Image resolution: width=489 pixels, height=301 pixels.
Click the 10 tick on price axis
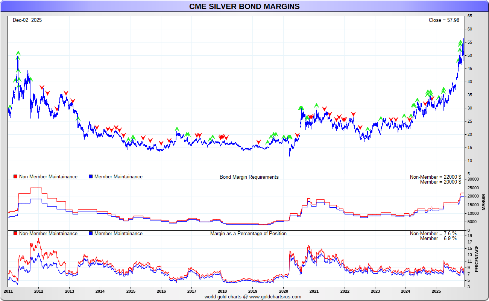[470, 161]
